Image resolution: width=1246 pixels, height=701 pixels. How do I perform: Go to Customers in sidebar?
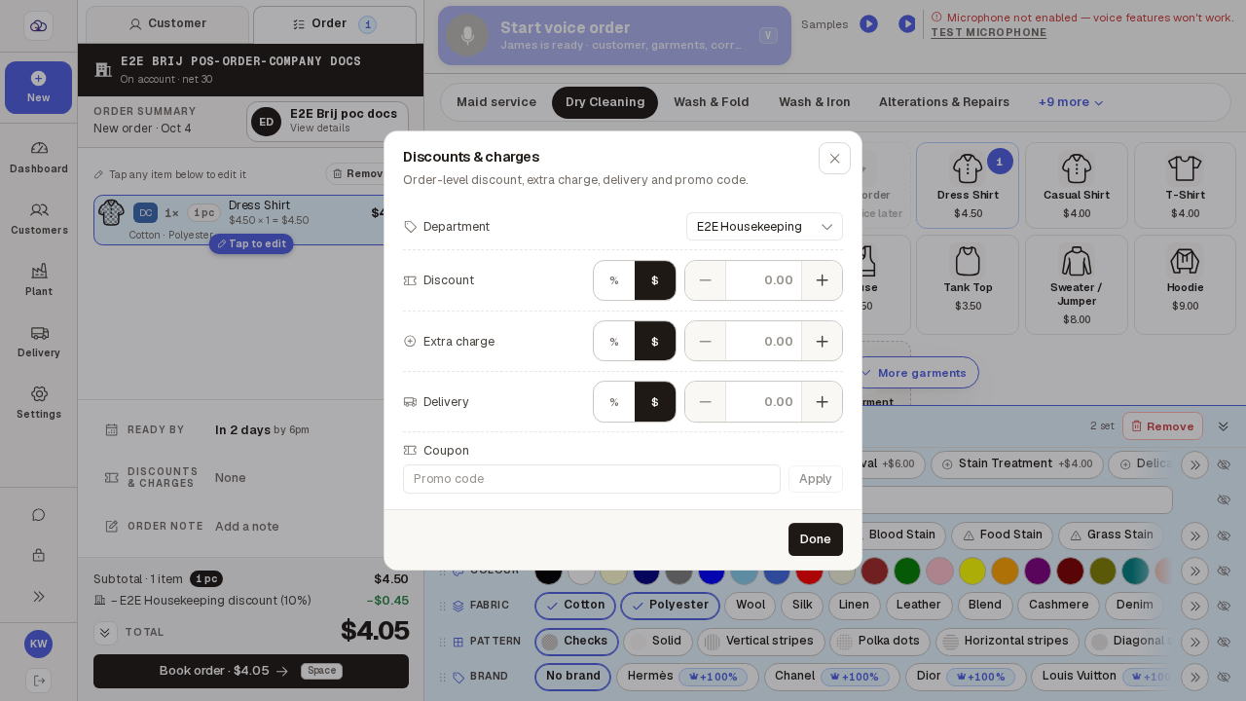pos(39,218)
